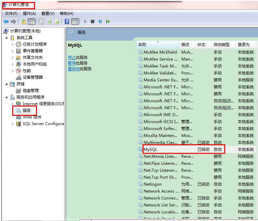This screenshot has width=258, height=221.
Task: Expand the 性能 node arrow
Action: click(13, 71)
